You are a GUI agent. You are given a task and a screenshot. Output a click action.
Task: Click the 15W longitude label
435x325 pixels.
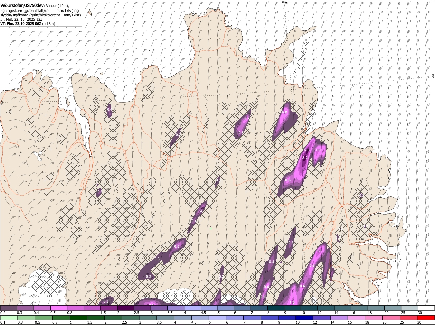click(x=284, y=2)
